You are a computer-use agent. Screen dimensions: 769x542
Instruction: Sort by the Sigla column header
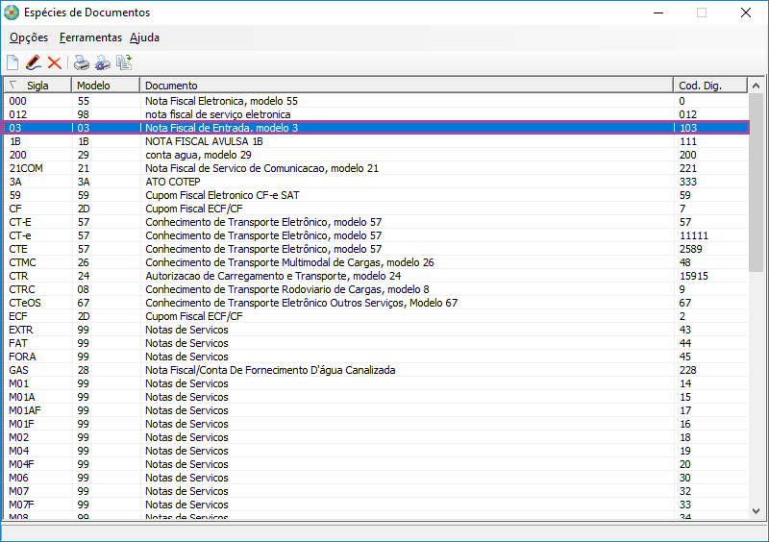(38, 86)
